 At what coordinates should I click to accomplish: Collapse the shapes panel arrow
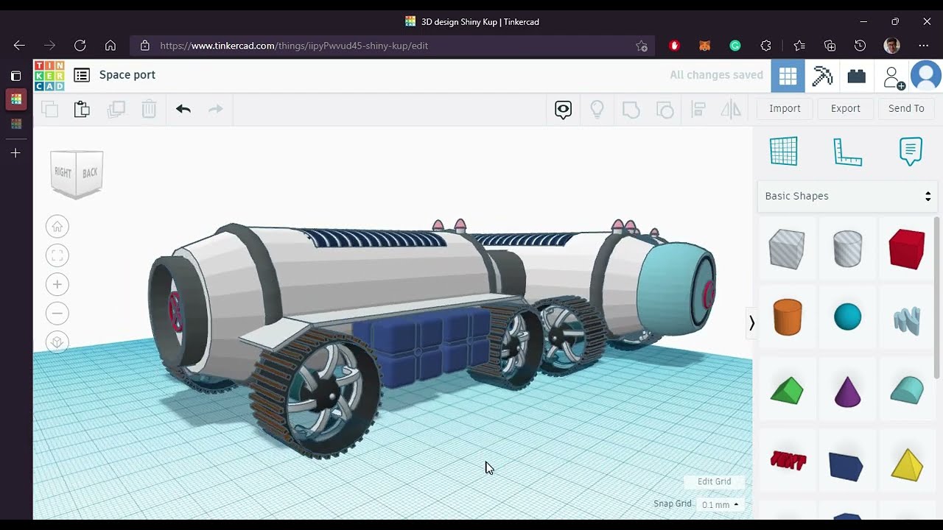tap(751, 323)
